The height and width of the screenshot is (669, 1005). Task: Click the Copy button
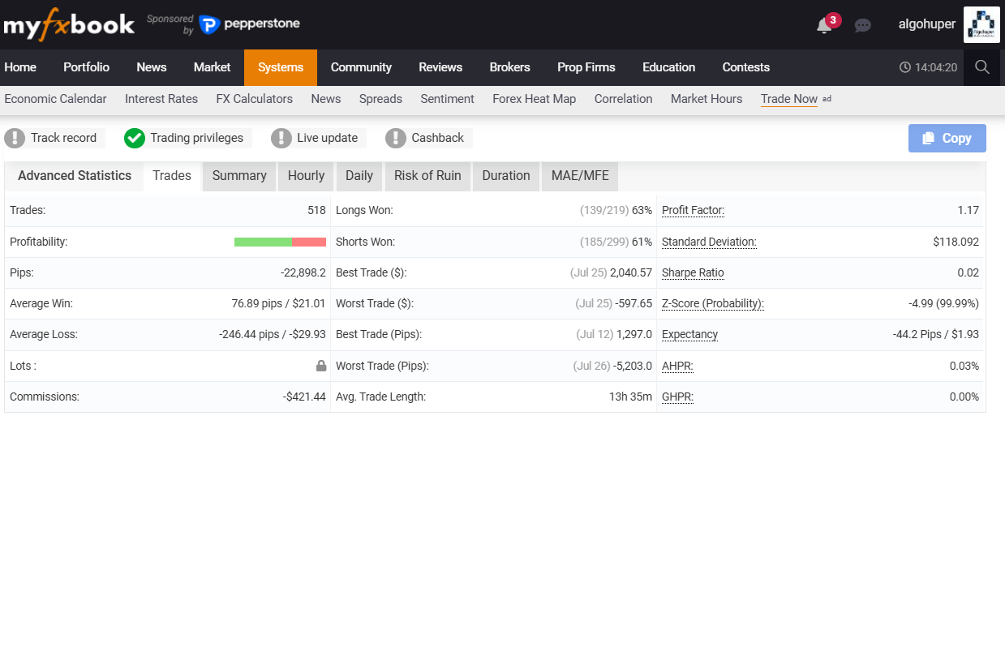click(x=947, y=138)
